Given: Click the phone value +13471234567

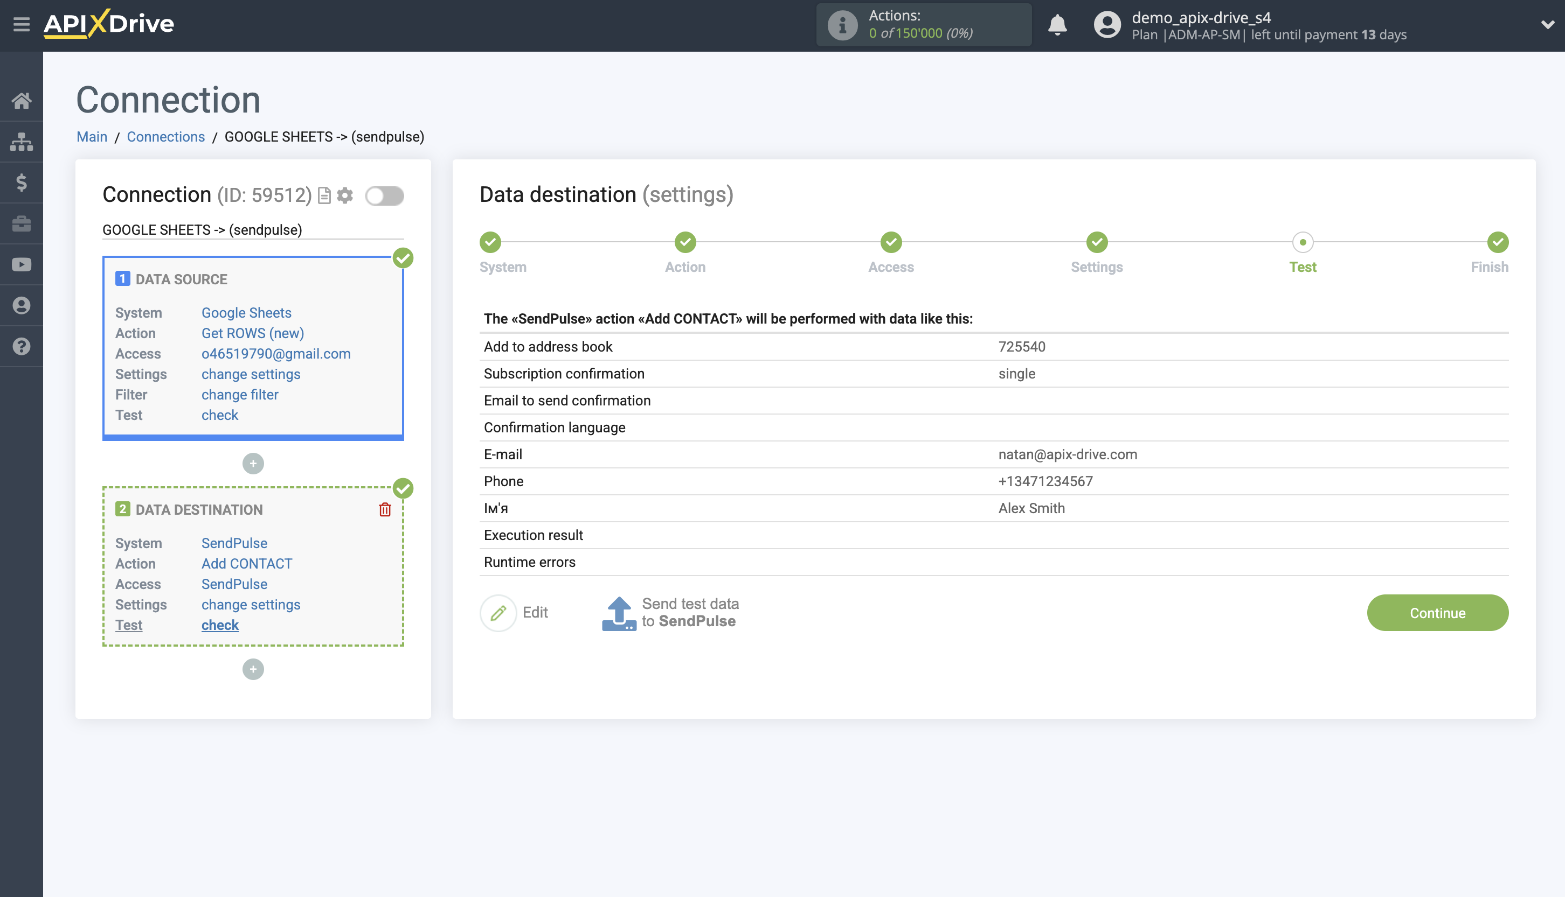Looking at the screenshot, I should pos(1046,482).
